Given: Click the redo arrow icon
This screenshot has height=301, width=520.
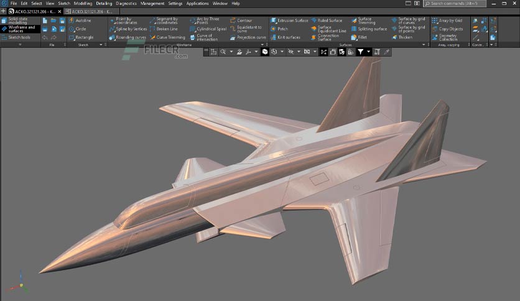Looking at the screenshot, I should pos(53,37).
